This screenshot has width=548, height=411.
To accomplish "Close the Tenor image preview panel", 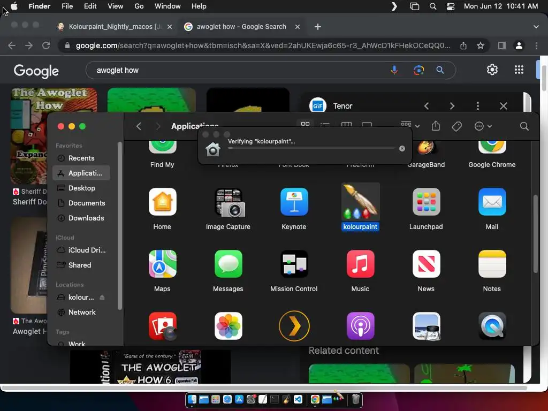I will [x=503, y=106].
